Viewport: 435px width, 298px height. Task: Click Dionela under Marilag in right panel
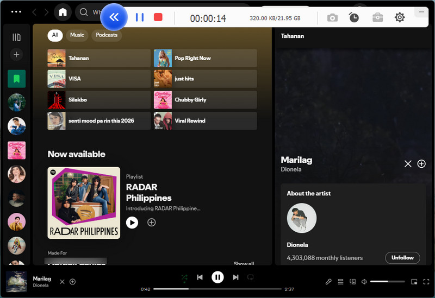pyautogui.click(x=291, y=169)
